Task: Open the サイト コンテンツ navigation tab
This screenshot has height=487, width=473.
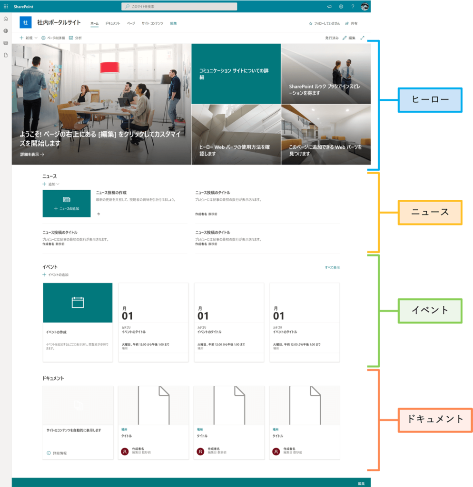Action: click(152, 23)
